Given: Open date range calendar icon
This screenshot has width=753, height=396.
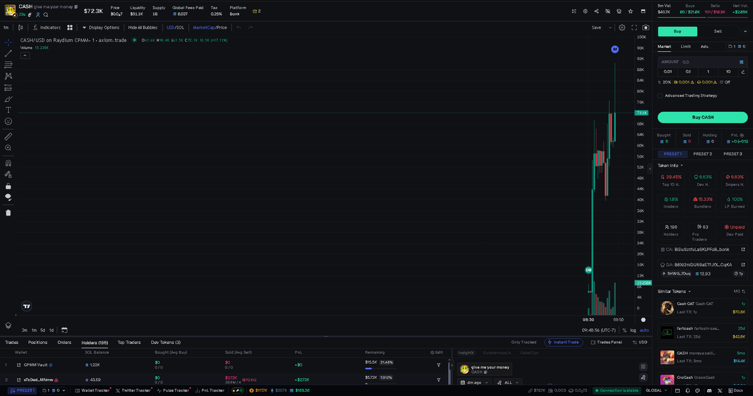Looking at the screenshot, I should pyautogui.click(x=64, y=329).
